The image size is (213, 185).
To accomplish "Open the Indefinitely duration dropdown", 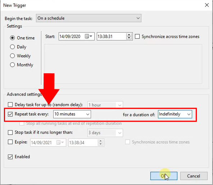I will tap(175, 114).
